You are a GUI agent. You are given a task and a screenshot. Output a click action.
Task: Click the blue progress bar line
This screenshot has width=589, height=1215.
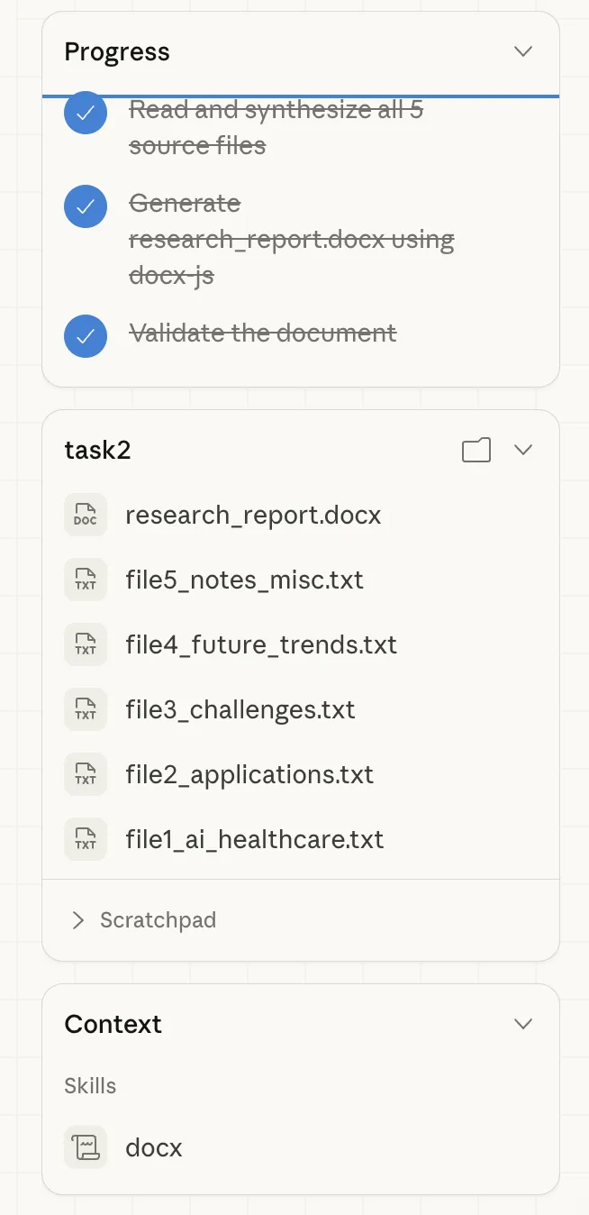coord(301,96)
